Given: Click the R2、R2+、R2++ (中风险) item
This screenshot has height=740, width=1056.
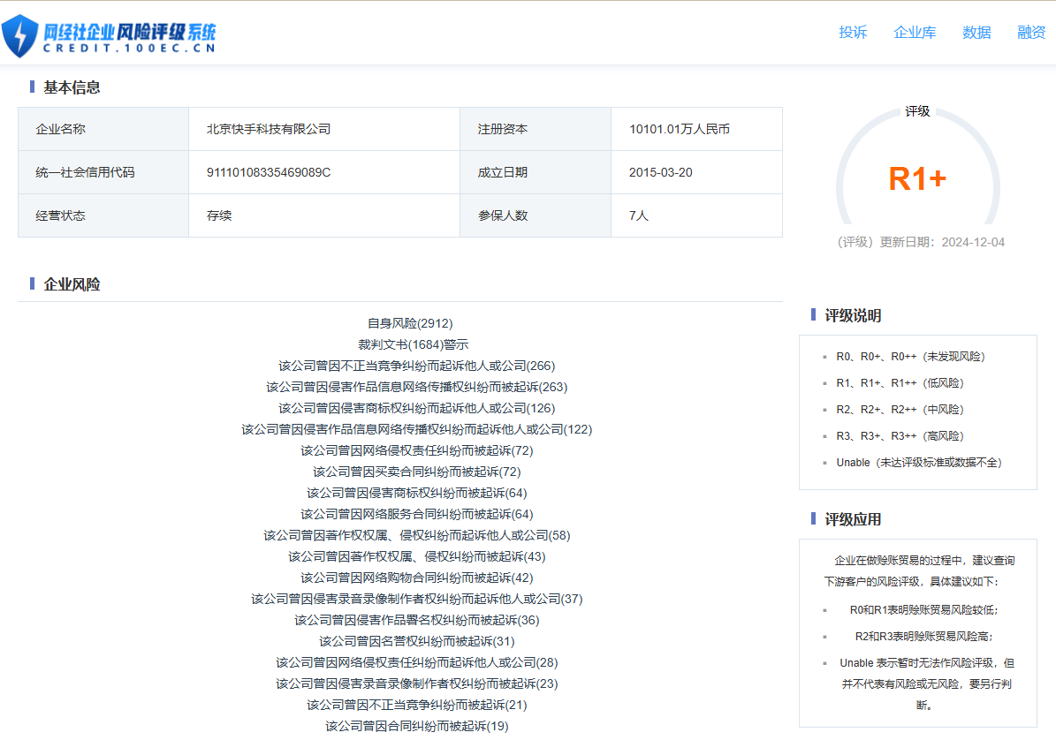Looking at the screenshot, I should 900,410.
